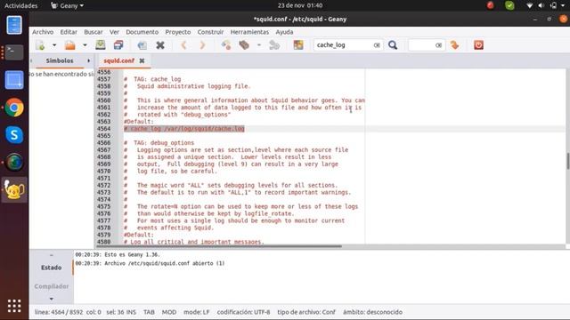This screenshot has height=320, width=570.
Task: Open the Herramientas menu
Action: (x=249, y=32)
